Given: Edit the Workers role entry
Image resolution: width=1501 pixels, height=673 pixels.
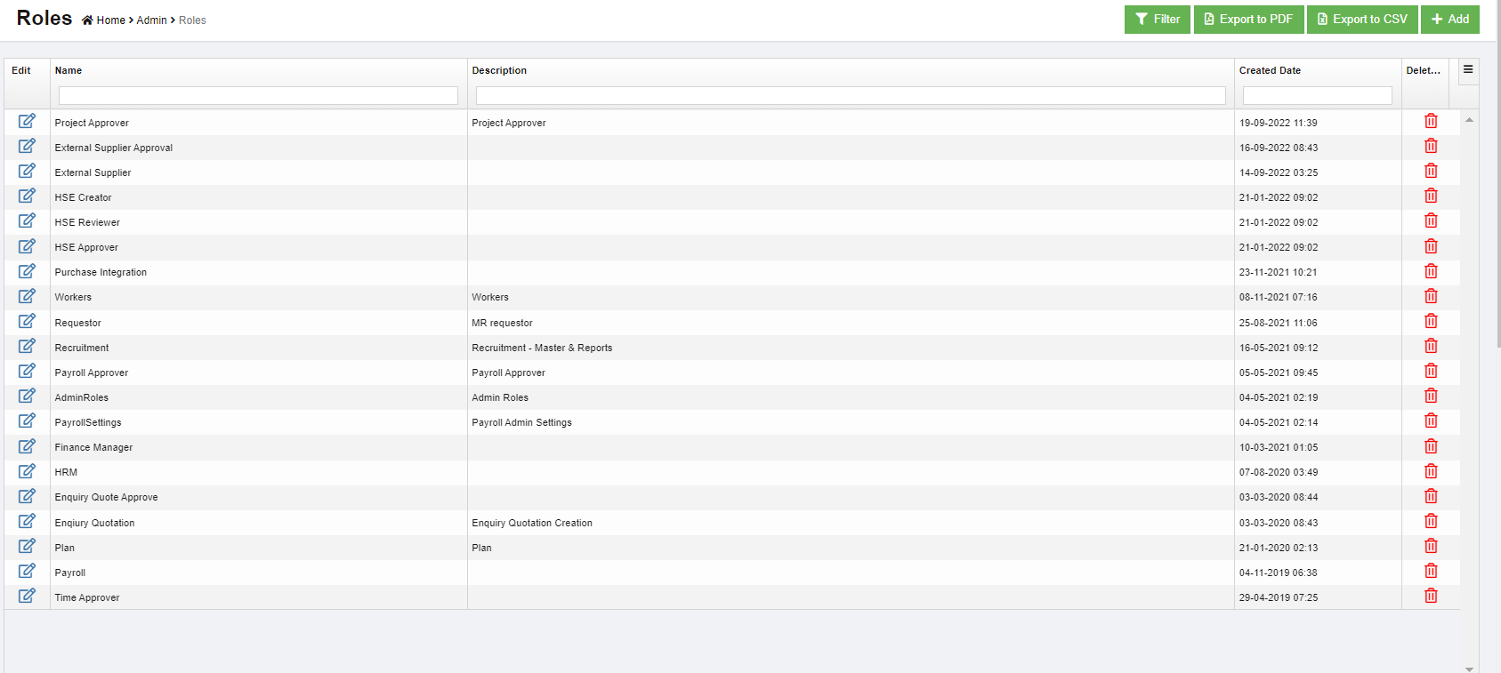Looking at the screenshot, I should click(x=27, y=296).
